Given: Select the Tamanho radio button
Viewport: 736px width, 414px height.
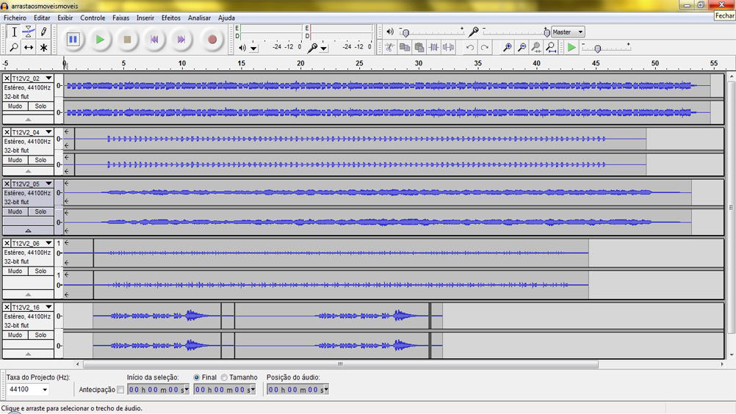Looking at the screenshot, I should tap(225, 377).
